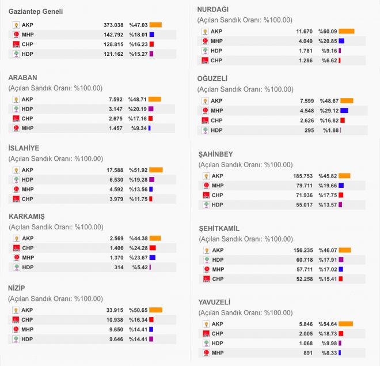Screen dimensions: 380x366
Task: Click the MHP logo in Oğuzeli results
Action: [205, 111]
